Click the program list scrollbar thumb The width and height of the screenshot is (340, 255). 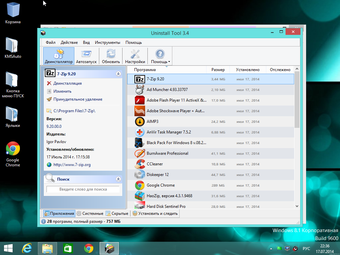click(297, 100)
